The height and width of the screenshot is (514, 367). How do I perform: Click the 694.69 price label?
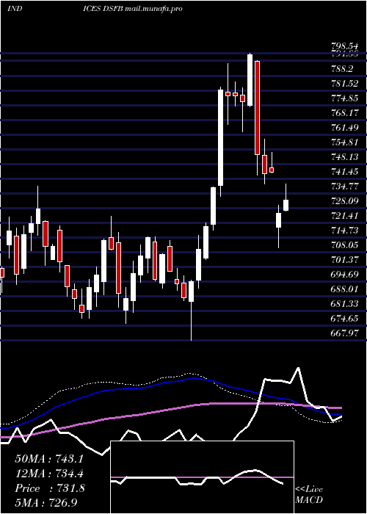(344, 275)
